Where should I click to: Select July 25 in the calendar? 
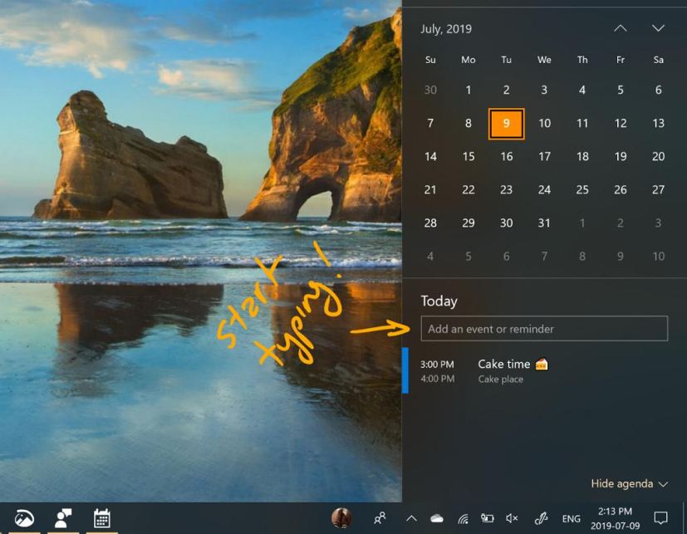(x=582, y=190)
